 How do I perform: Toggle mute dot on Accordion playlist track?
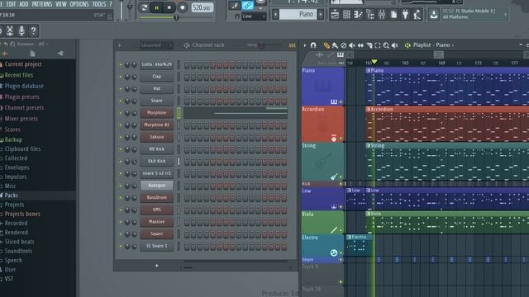click(341, 139)
